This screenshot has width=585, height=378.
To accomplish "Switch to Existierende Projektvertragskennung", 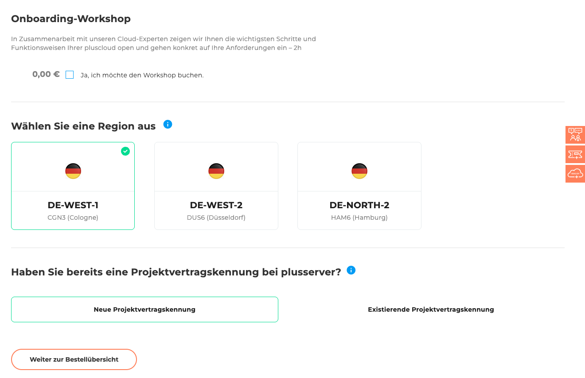I will [x=430, y=309].
